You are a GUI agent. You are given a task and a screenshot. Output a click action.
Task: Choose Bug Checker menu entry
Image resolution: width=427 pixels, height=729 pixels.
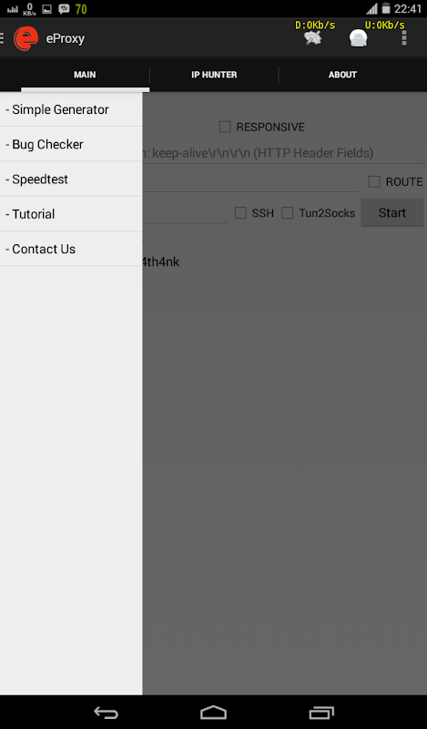tap(71, 144)
